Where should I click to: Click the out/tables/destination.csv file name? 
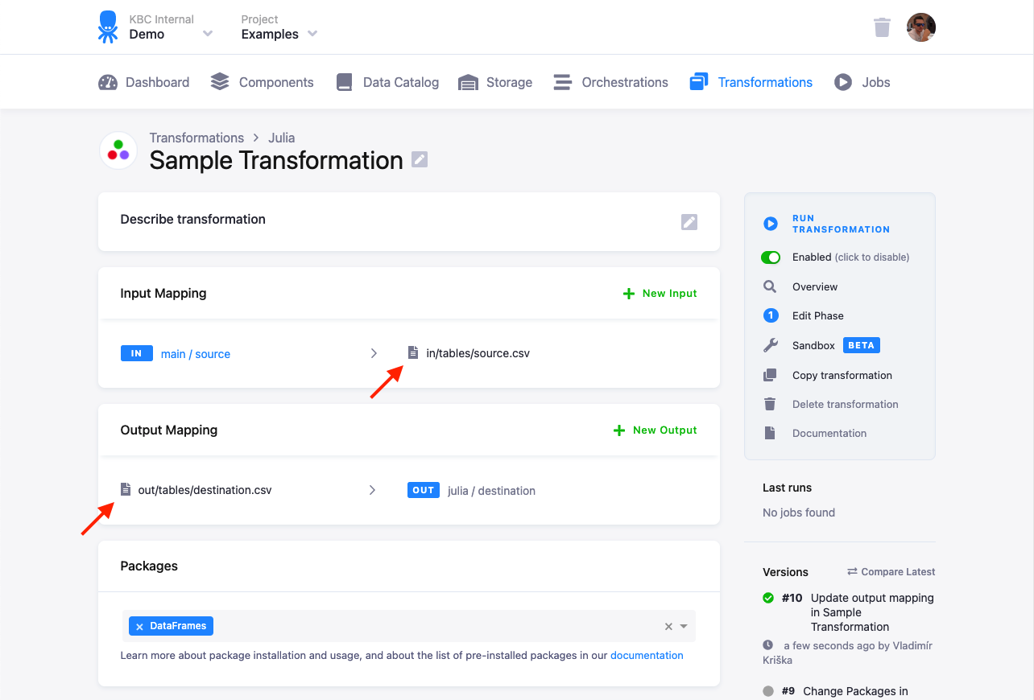205,490
